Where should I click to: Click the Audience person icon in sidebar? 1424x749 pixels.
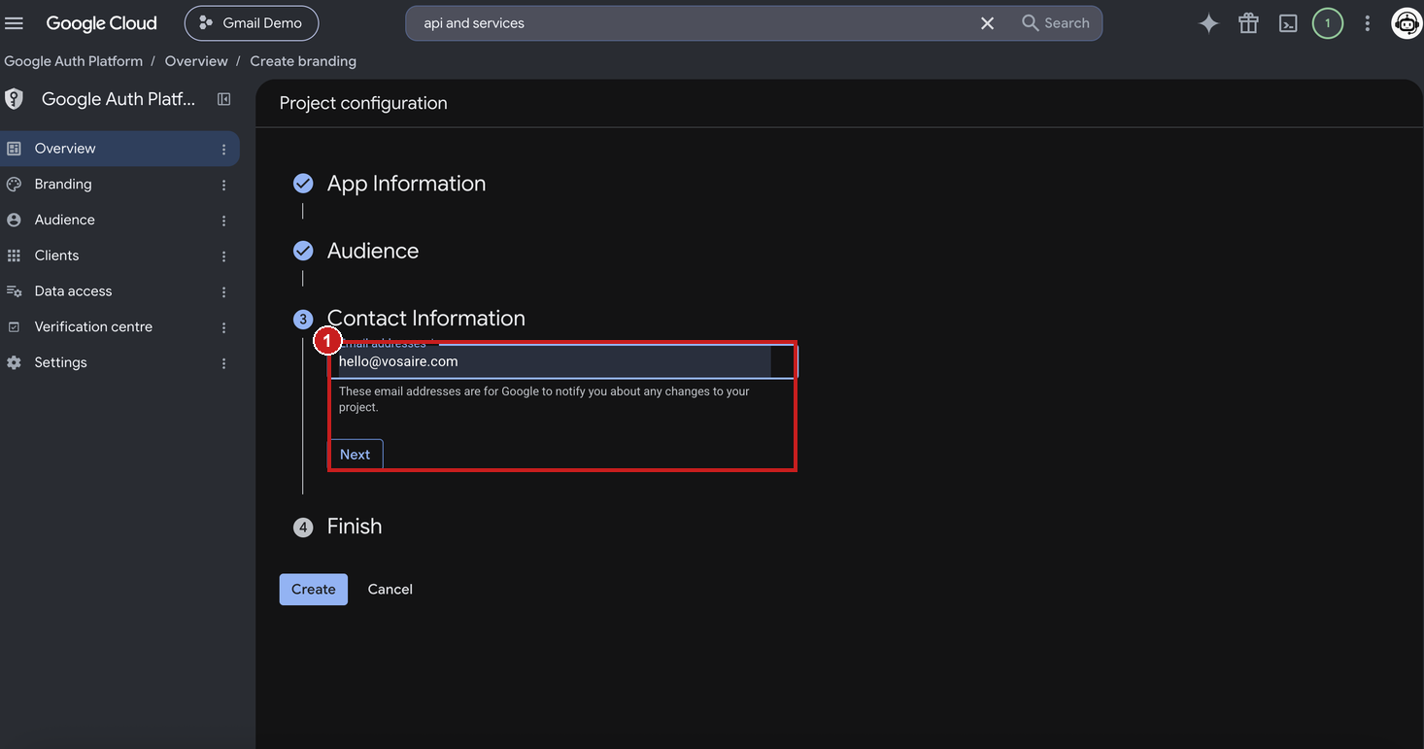pos(14,220)
